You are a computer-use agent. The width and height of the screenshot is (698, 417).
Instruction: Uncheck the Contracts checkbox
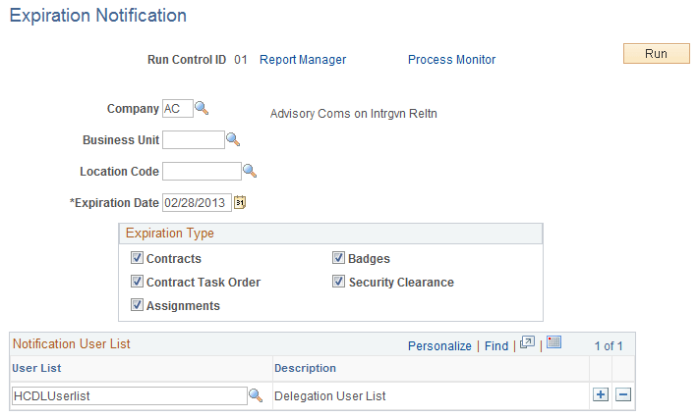(x=137, y=259)
